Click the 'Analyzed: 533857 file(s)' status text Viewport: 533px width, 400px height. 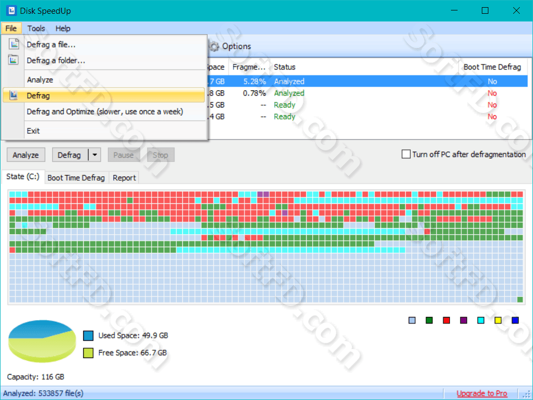click(43, 393)
